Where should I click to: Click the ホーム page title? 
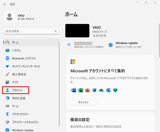(x=72, y=14)
